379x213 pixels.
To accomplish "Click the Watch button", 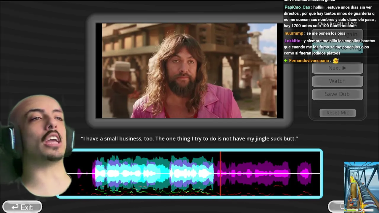I will pyautogui.click(x=337, y=81).
